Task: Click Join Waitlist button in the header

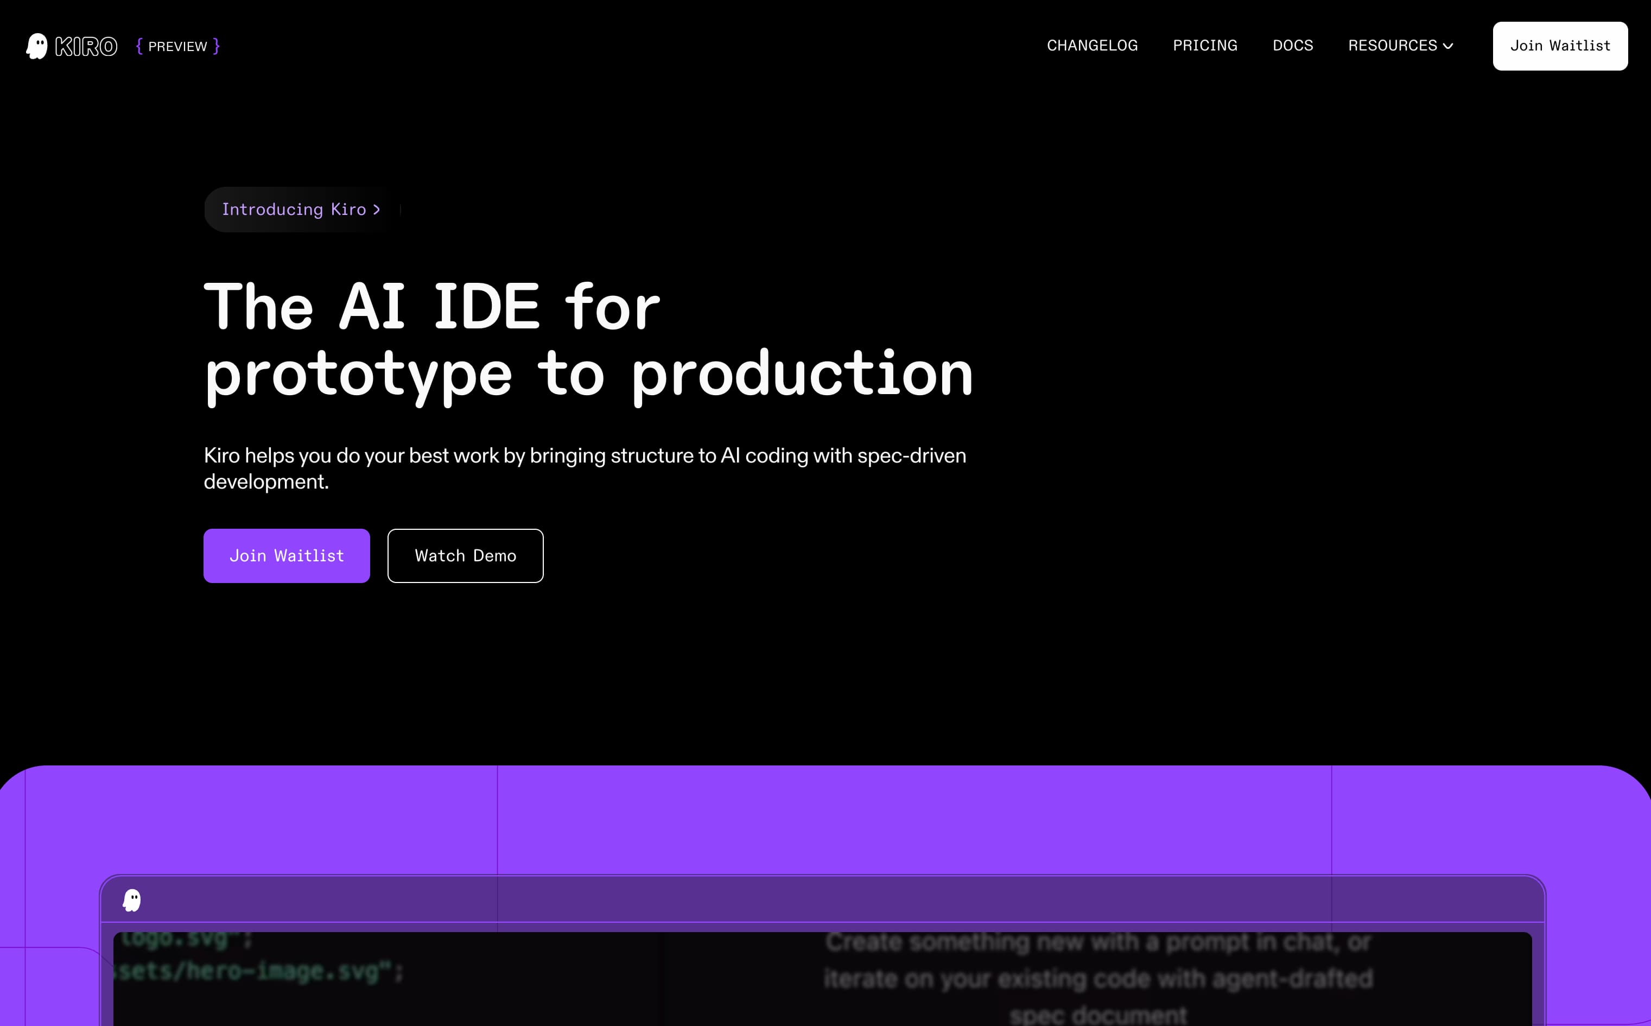Action: (x=1560, y=46)
